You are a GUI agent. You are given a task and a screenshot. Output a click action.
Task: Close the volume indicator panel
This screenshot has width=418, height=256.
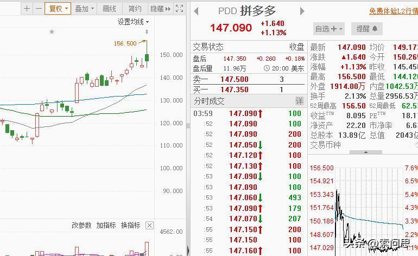pos(149,226)
